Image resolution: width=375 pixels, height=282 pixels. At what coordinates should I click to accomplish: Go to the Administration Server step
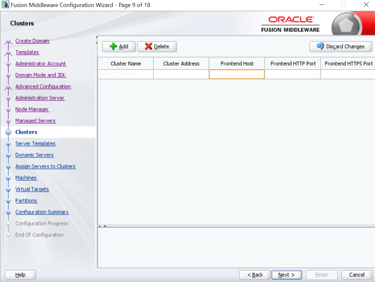point(40,98)
